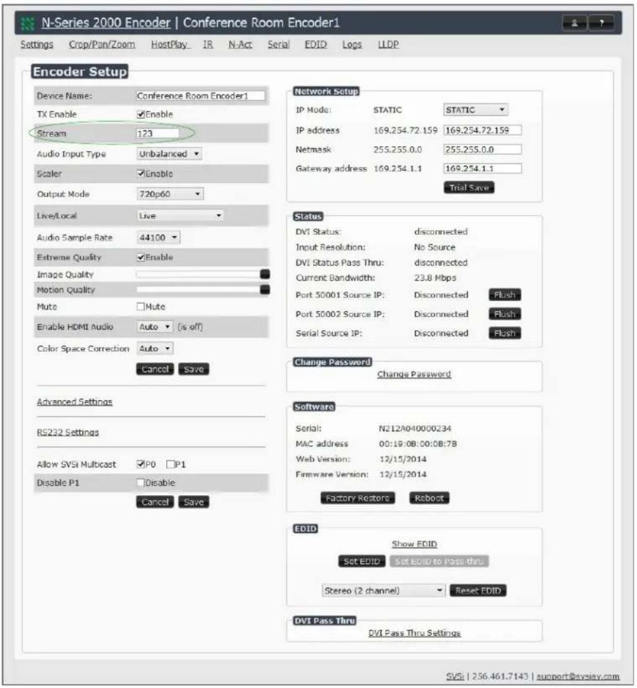
Task: Open the help question mark icon
Action: coord(601,23)
